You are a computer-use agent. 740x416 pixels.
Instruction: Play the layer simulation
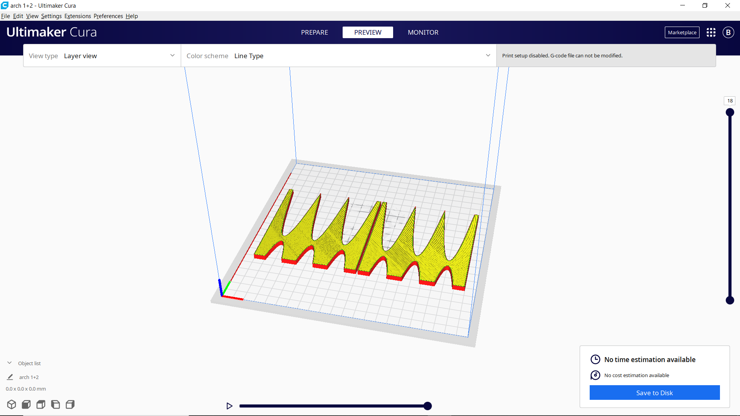229,406
